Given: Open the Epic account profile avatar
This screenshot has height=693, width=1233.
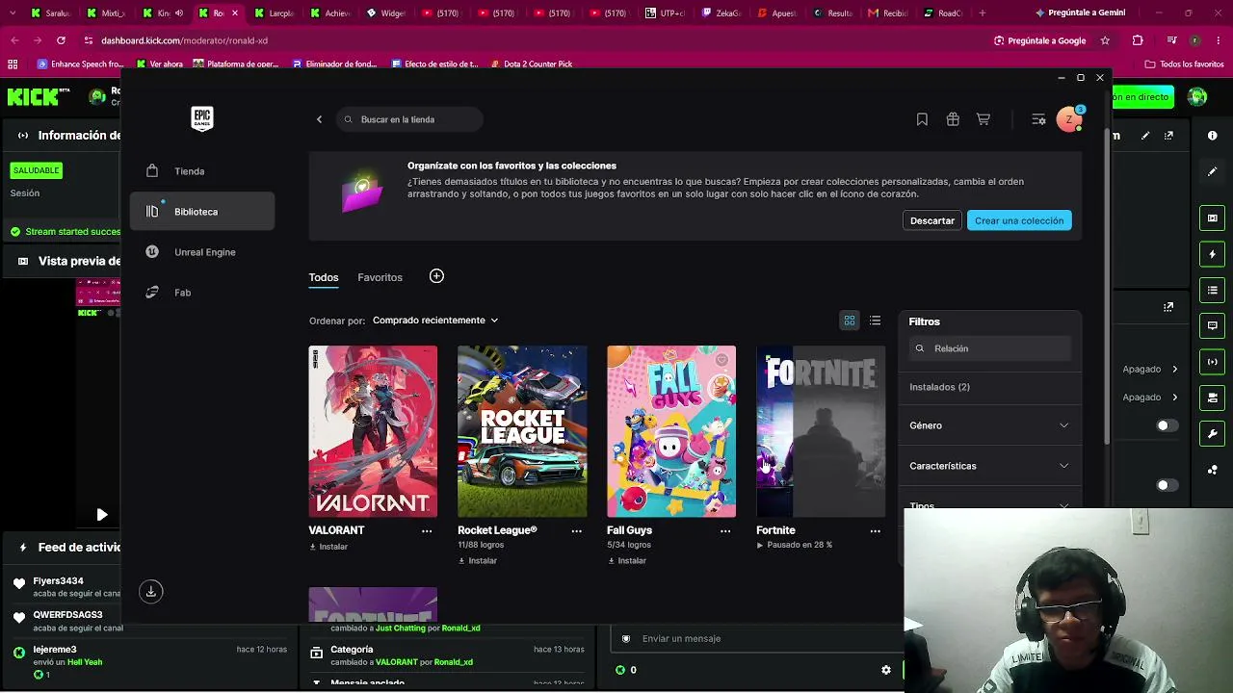Looking at the screenshot, I should click(1069, 119).
